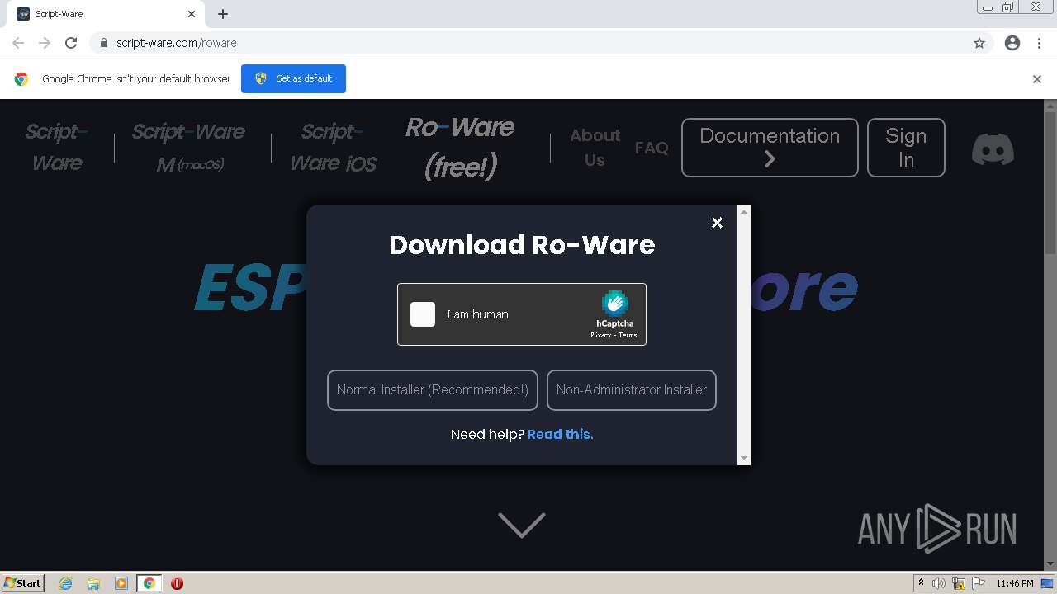Screen dimensions: 1057x594
Task: Select the Script-Ware browser tab
Action: [x=105, y=14]
